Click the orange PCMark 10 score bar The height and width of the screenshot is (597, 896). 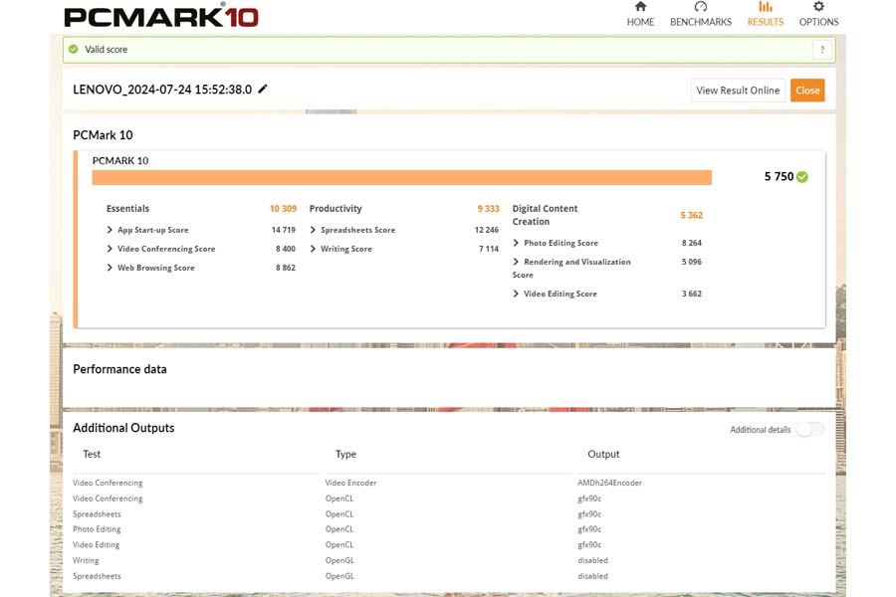tap(402, 177)
